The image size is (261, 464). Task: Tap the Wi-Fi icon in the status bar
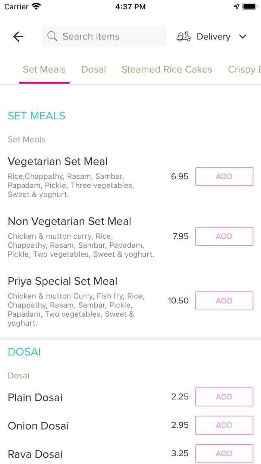tap(36, 6)
